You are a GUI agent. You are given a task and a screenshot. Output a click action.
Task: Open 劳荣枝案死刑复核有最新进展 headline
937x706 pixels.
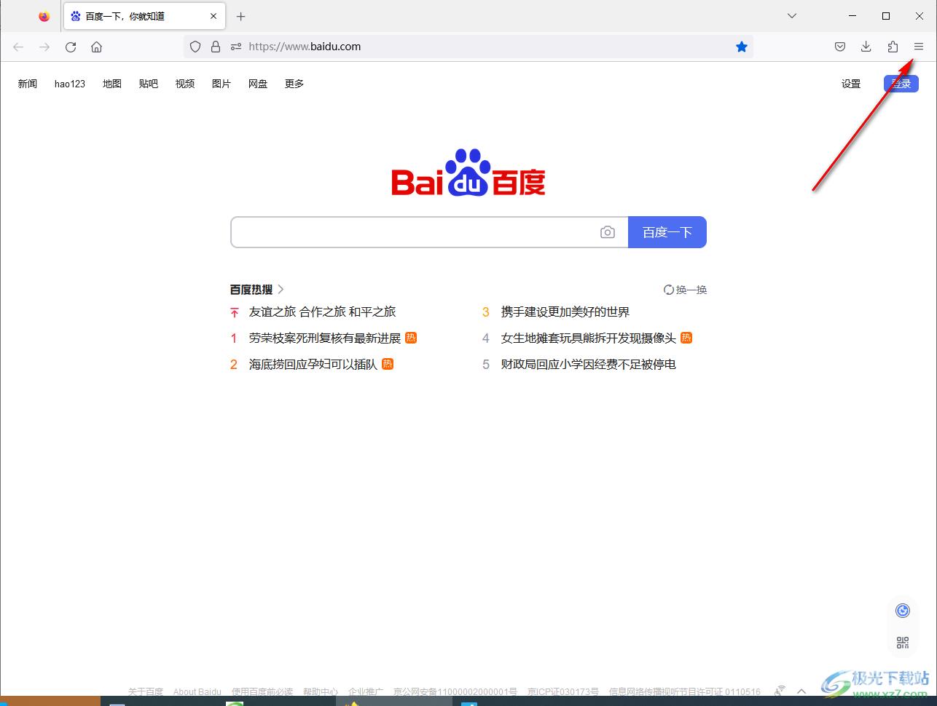(x=325, y=338)
